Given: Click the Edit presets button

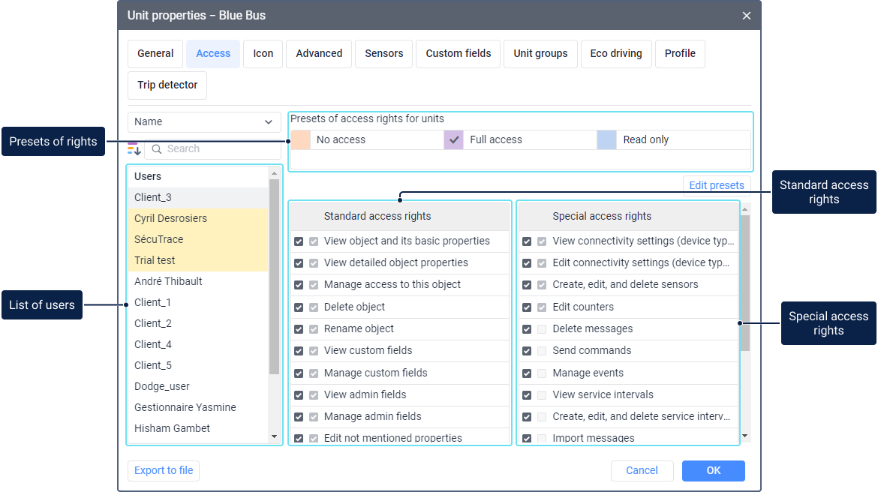Looking at the screenshot, I should [716, 185].
